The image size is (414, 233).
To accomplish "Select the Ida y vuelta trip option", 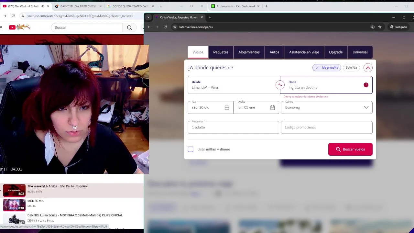I will [327, 68].
